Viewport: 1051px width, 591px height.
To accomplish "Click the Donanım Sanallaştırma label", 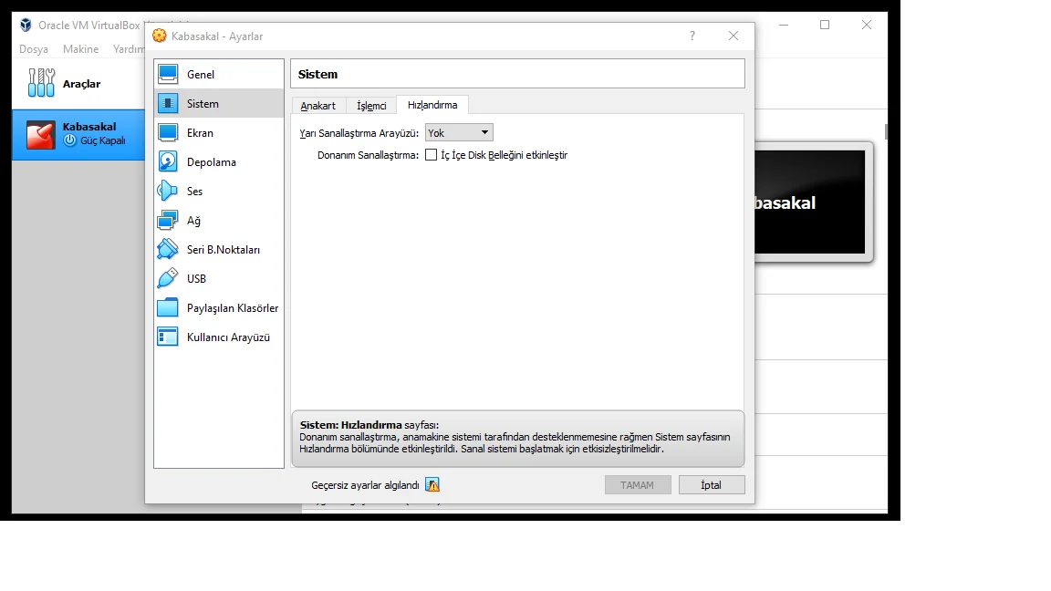I will click(368, 155).
